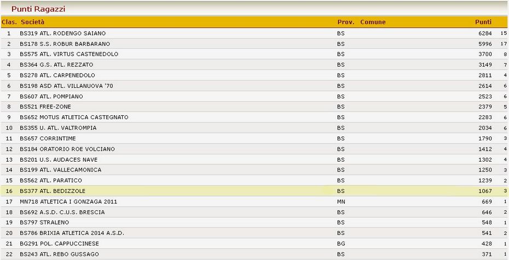Click points value 428
The image size is (509, 260).
(x=487, y=244)
